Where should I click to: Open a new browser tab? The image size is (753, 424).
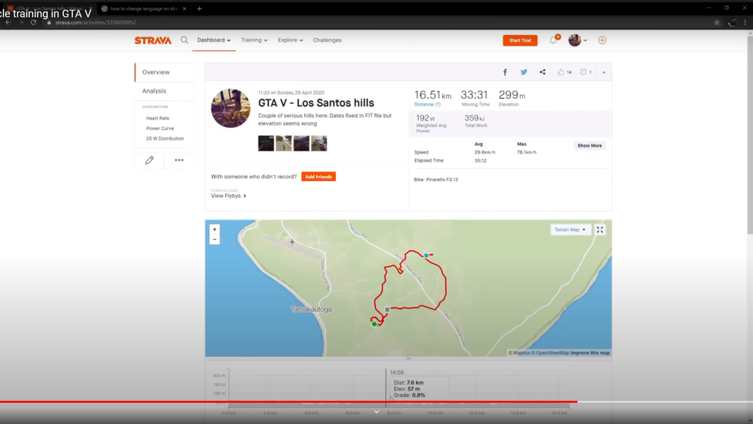[x=199, y=9]
